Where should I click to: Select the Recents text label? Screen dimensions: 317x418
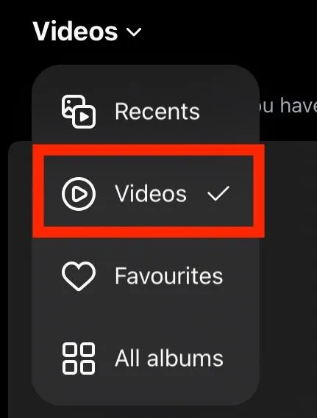click(x=157, y=112)
